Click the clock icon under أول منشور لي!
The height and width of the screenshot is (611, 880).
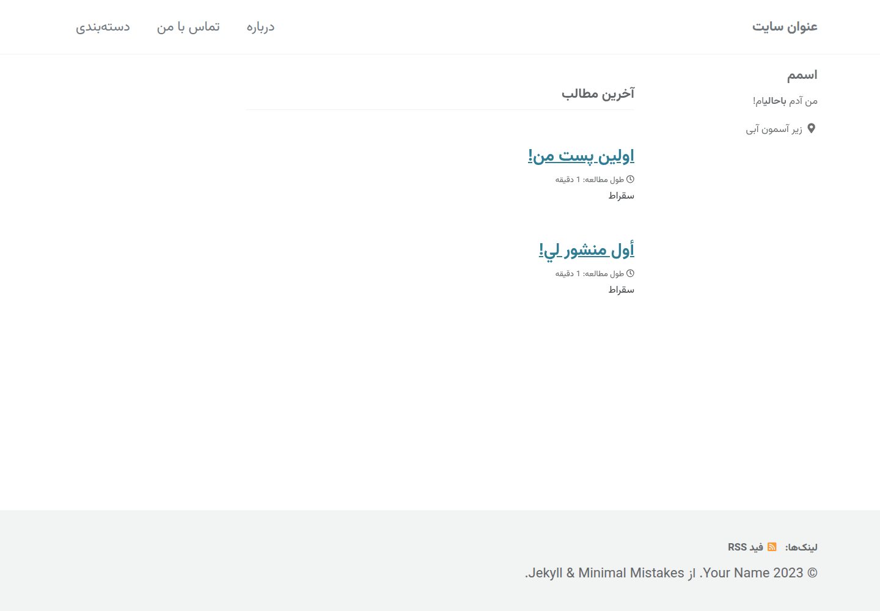tap(631, 273)
